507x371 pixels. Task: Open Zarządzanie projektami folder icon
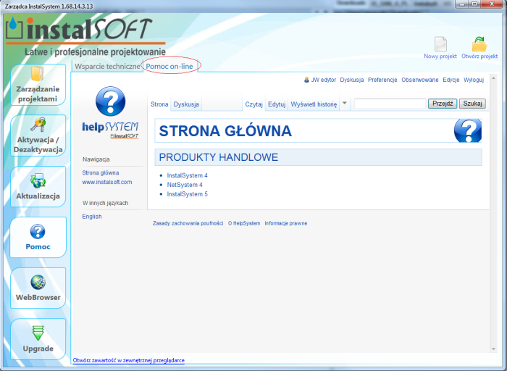click(x=38, y=74)
